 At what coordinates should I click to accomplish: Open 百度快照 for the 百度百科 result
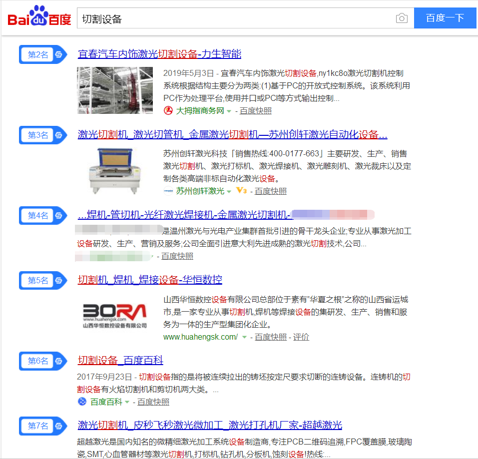tap(153, 402)
